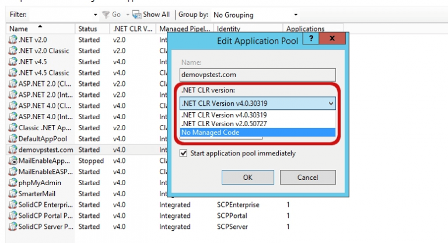
Task: Click the Stopped status of MailEnableApp...
Action: 91,161
